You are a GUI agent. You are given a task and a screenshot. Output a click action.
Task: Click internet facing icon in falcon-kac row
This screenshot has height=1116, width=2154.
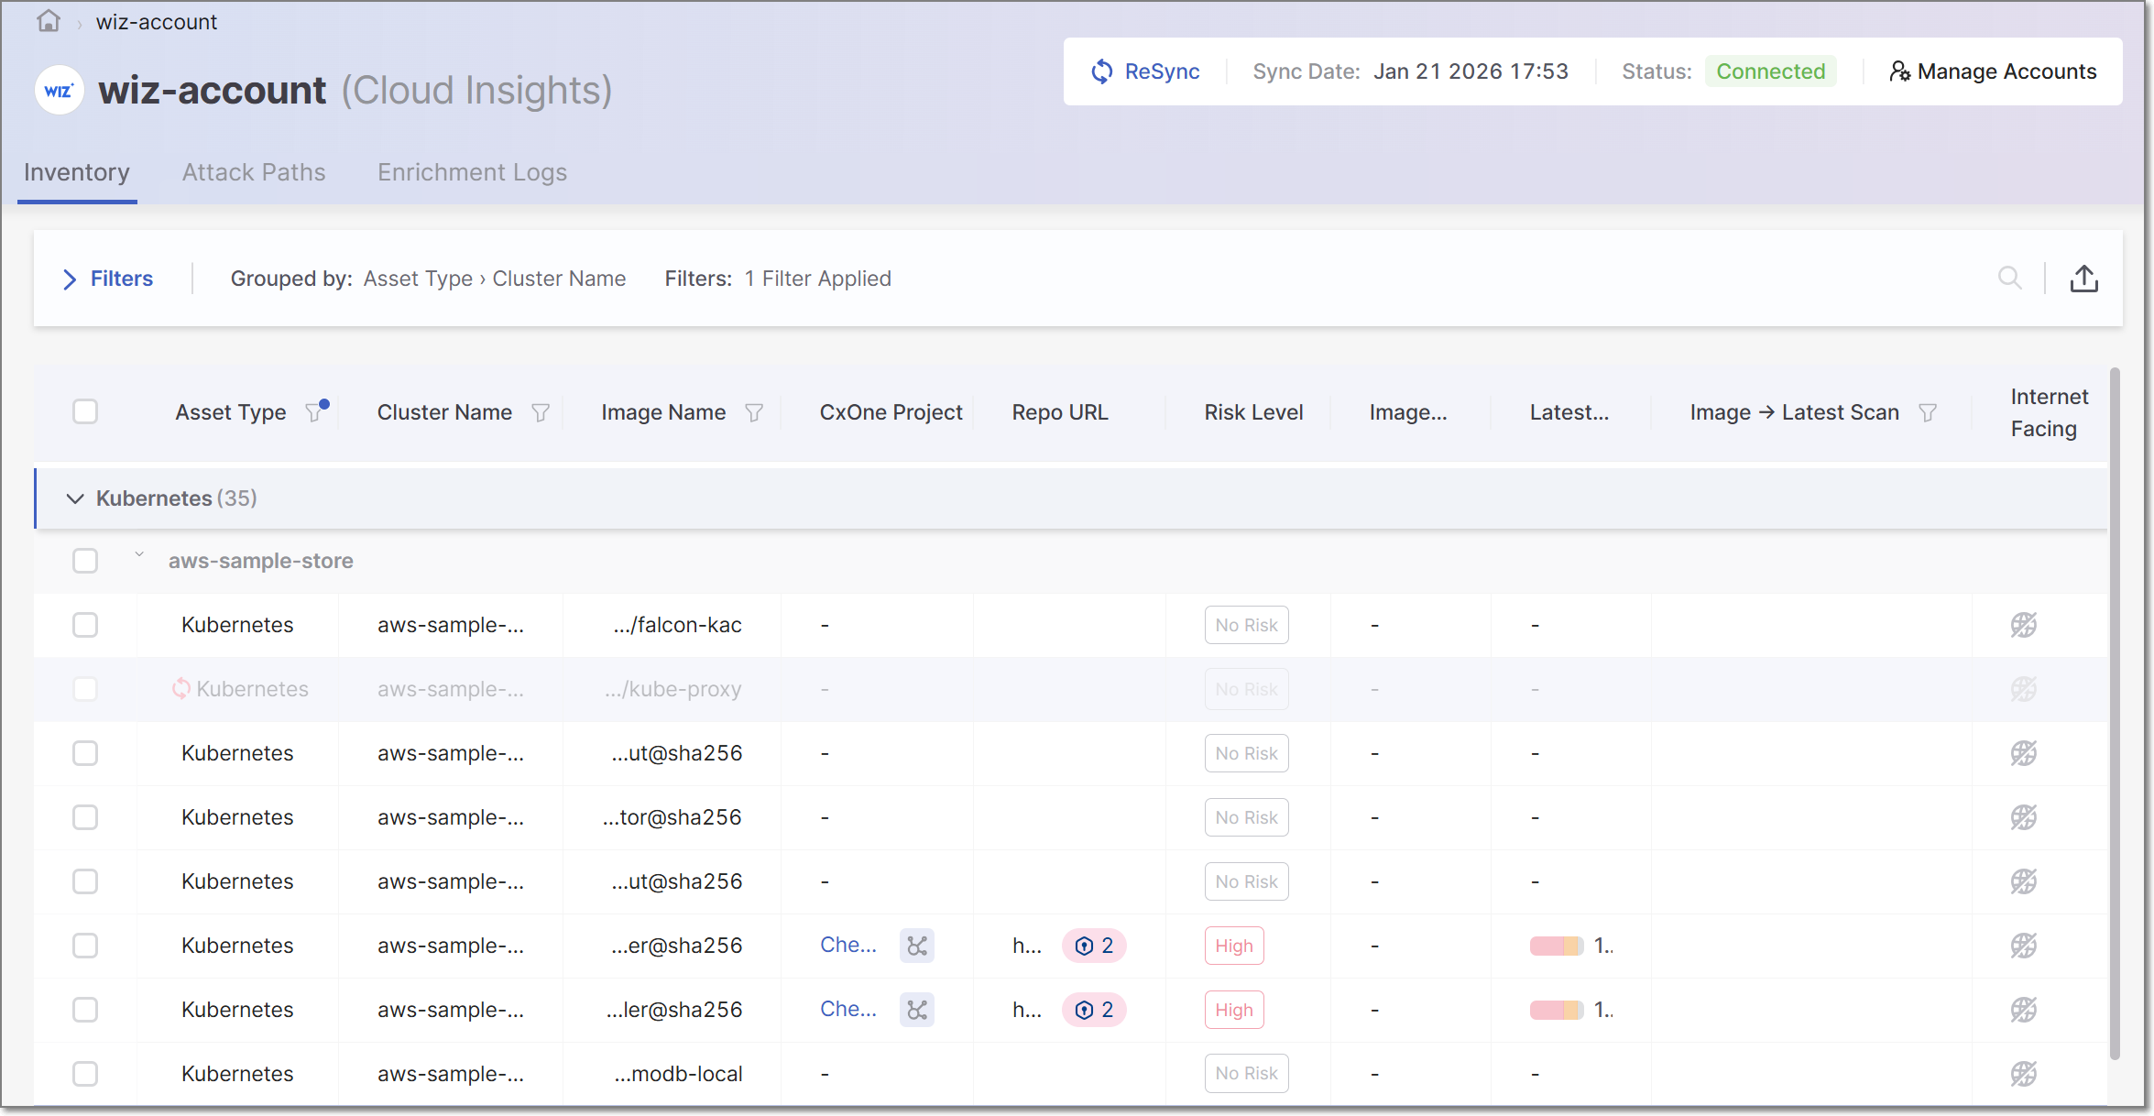[2023, 625]
